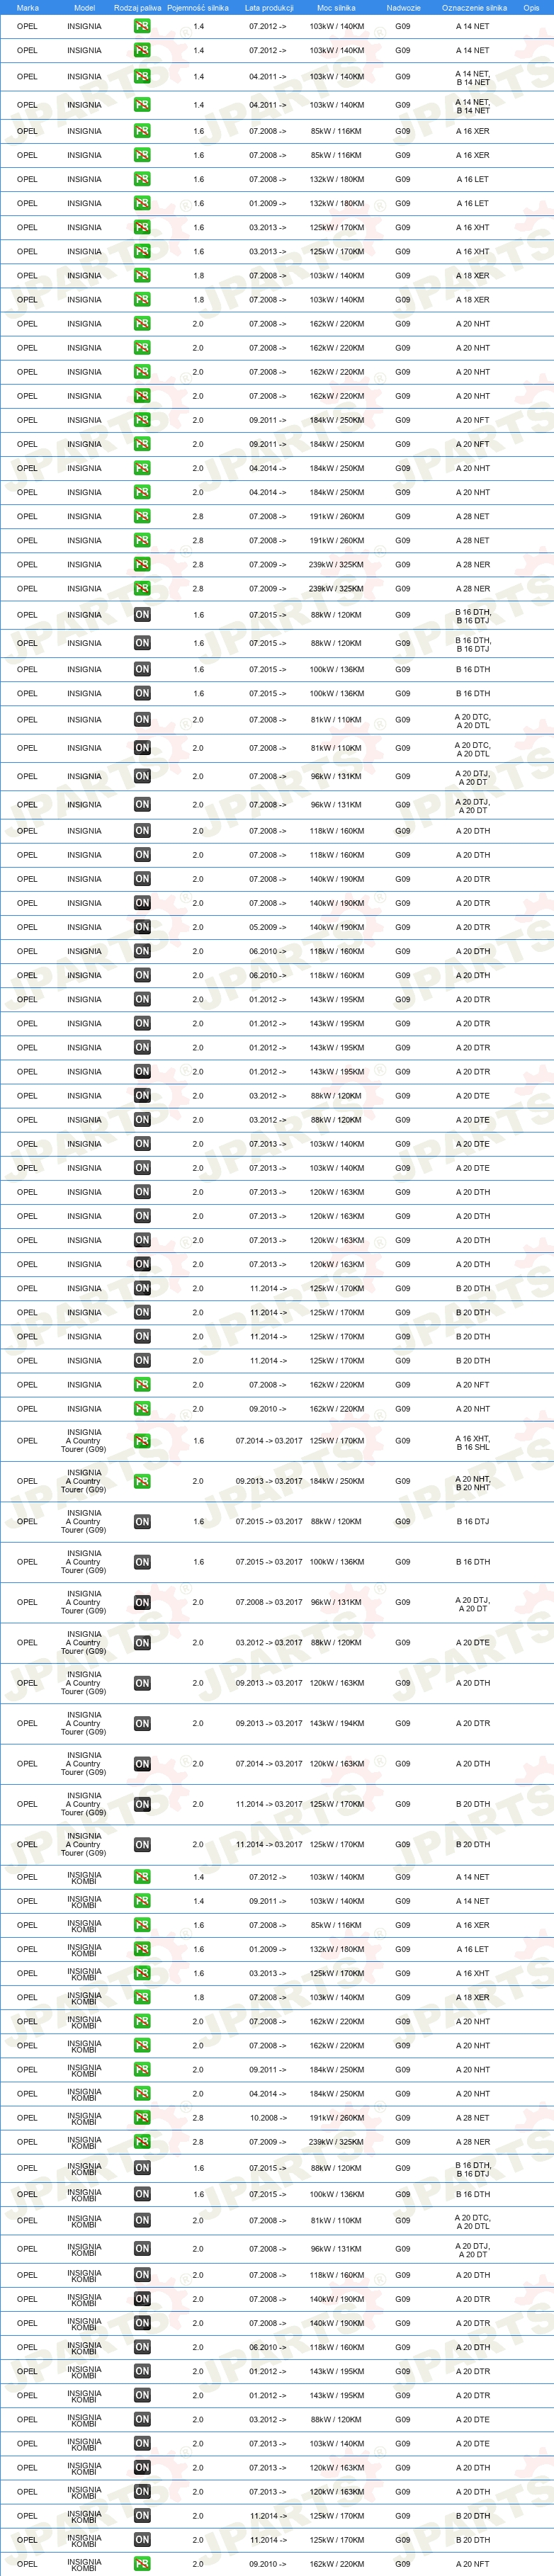Click petrol icon in Country Tourer 184kW/250KM row

click(142, 1482)
